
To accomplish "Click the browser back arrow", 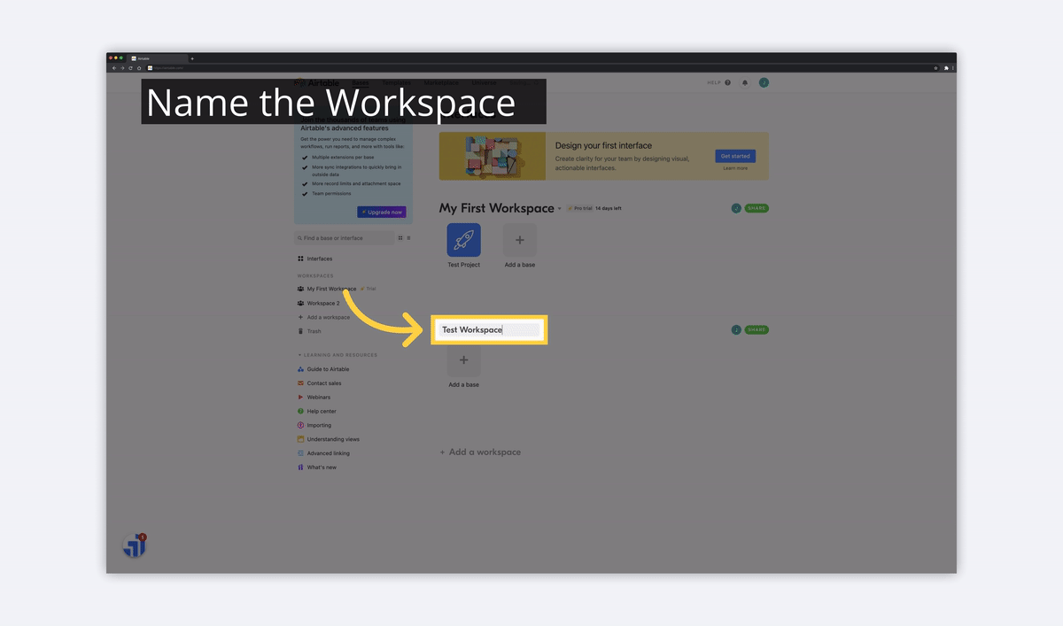I will (x=113, y=67).
